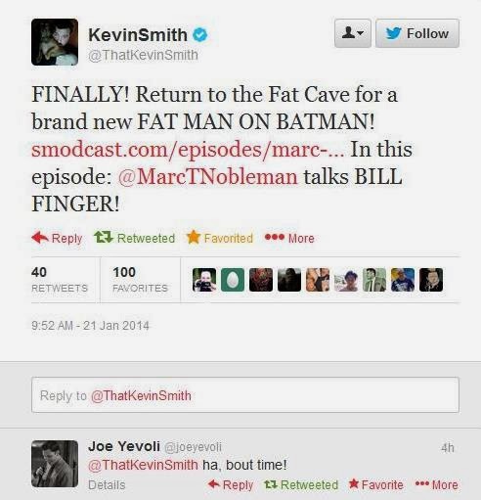The width and height of the screenshot is (481, 500).
Task: Open Kevin Smith's profile avatar
Action: point(55,42)
